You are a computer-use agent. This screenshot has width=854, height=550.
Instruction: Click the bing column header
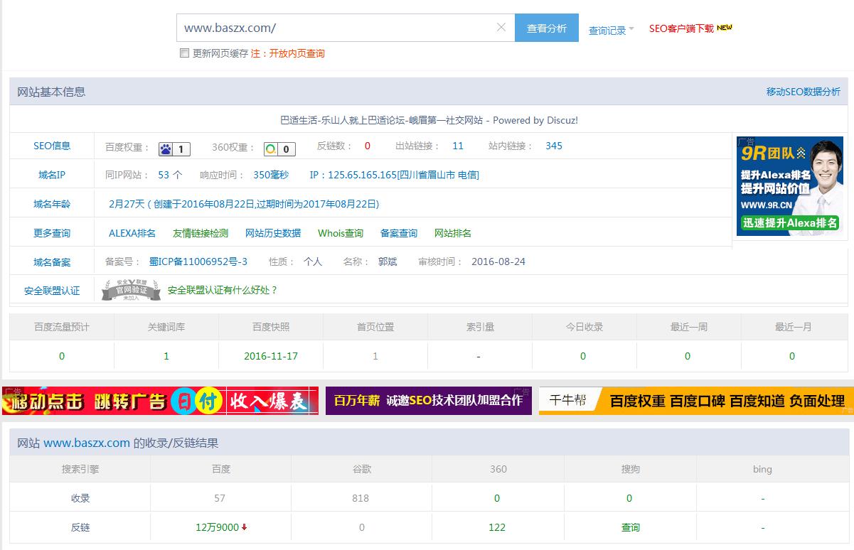[x=762, y=469]
